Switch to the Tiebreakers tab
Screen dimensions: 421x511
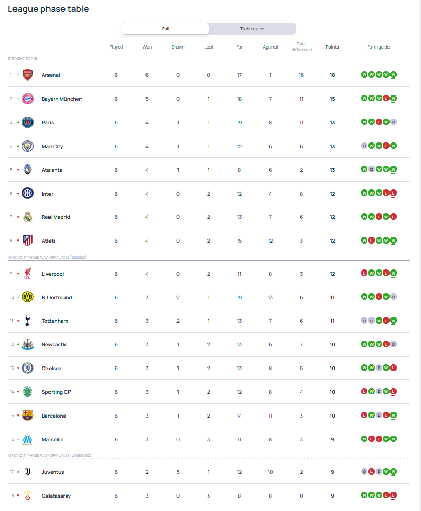252,29
